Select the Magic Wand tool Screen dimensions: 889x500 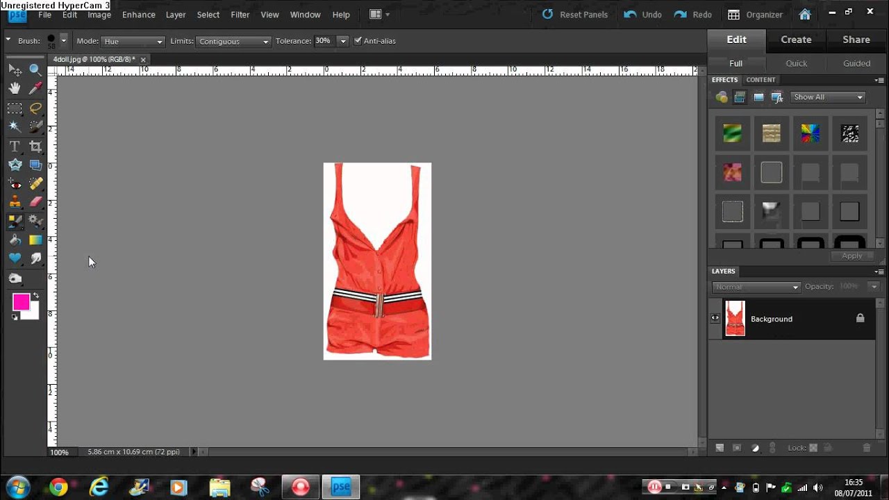[15, 126]
